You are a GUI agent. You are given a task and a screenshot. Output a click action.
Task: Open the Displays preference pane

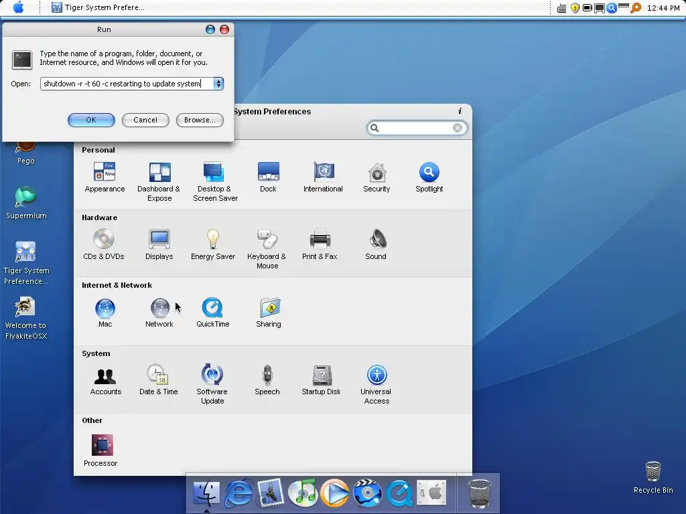pyautogui.click(x=159, y=245)
